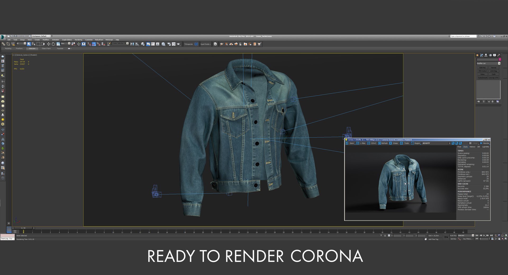Click the QR round plugin icon

(196, 44)
